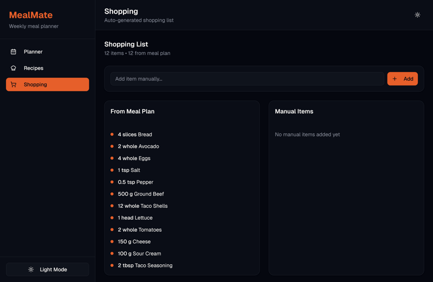Screen dimensions: 433x282
Task: Click the MealMate logo title
Action: click(31, 15)
